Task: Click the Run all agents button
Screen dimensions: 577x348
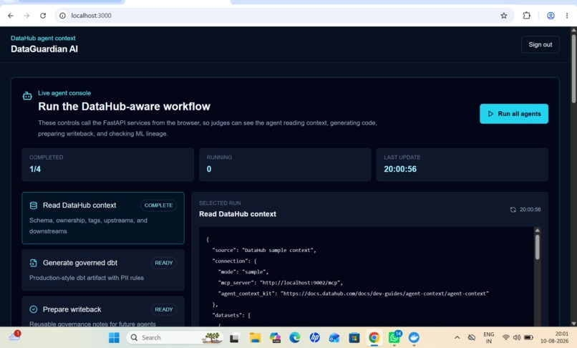Action: pos(514,114)
